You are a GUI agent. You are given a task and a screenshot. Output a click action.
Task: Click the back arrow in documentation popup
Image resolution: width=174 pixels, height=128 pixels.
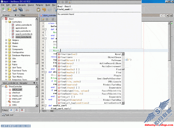59,2
